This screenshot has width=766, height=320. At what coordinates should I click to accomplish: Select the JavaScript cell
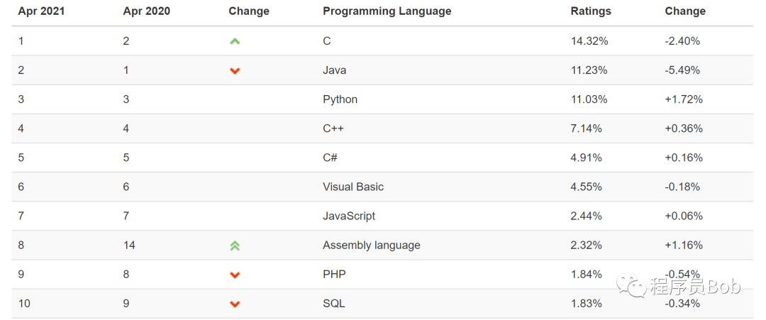(x=349, y=216)
